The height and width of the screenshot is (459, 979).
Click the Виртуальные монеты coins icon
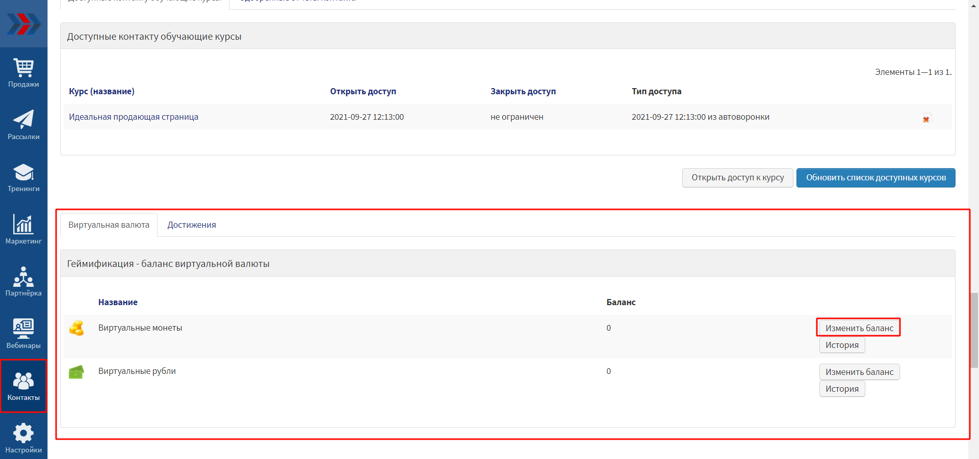pos(76,328)
